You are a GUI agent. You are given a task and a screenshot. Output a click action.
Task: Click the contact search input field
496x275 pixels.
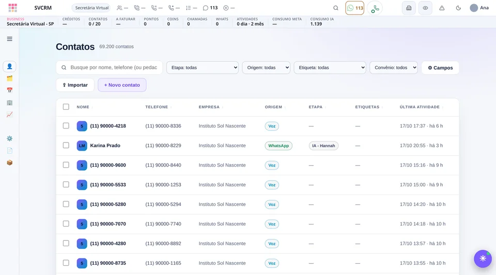pyautogui.click(x=110, y=68)
